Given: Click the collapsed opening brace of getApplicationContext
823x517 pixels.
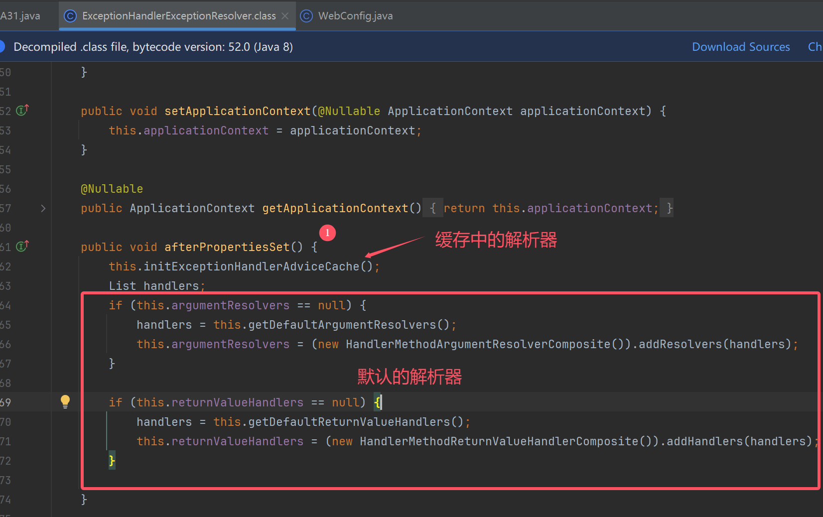Looking at the screenshot, I should click(x=433, y=208).
